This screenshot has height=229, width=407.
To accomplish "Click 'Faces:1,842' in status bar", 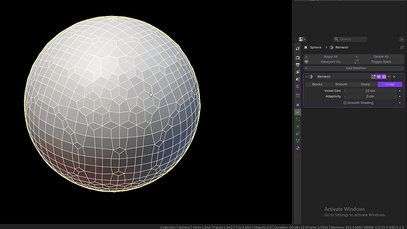I will coord(223,227).
